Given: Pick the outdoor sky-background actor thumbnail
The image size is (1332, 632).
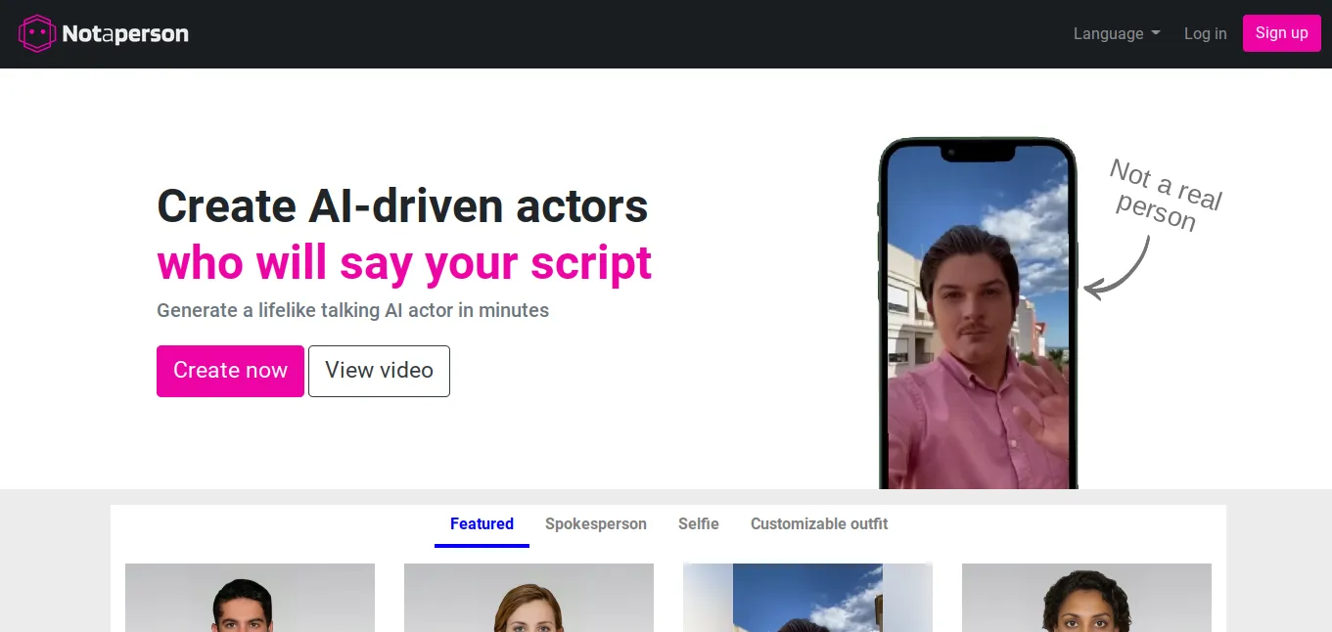Looking at the screenshot, I should 807,597.
